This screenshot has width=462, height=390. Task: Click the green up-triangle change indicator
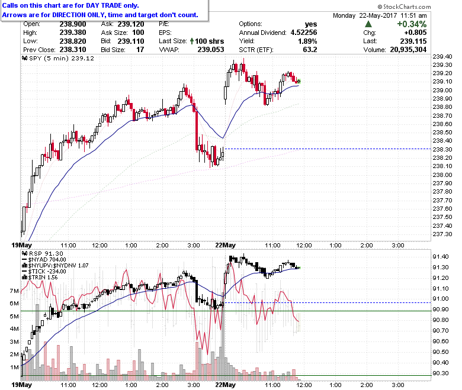[x=368, y=24]
